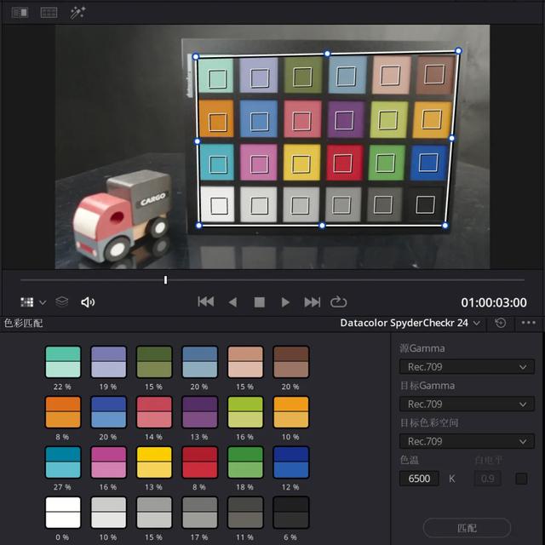
Task: Expand the 目标色彩空间 dropdown
Action: [x=467, y=441]
